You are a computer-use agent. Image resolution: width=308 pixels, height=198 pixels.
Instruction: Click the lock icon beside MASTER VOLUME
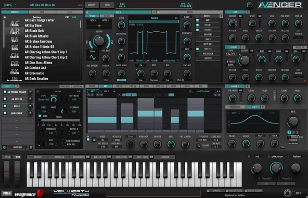click(246, 191)
